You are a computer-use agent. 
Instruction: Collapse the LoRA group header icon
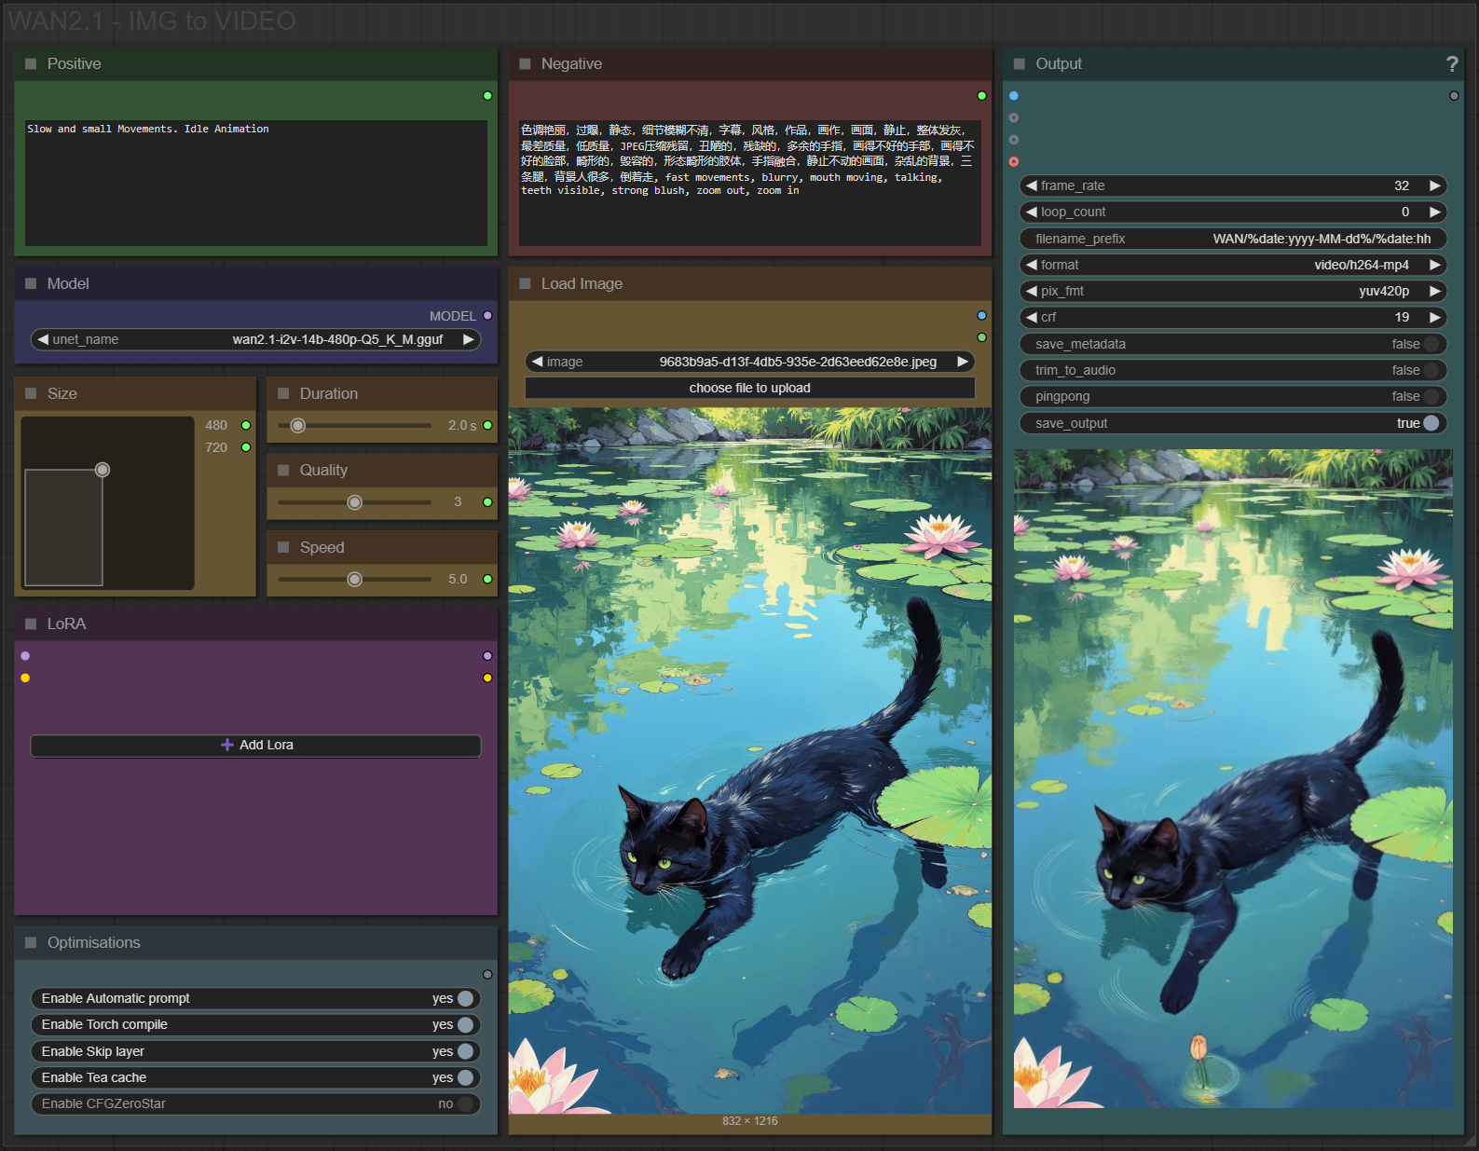(x=31, y=623)
